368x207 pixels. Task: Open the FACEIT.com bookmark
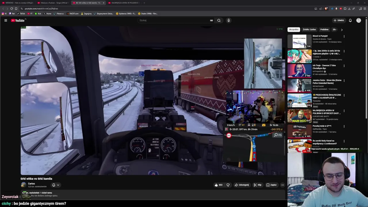(x=72, y=14)
